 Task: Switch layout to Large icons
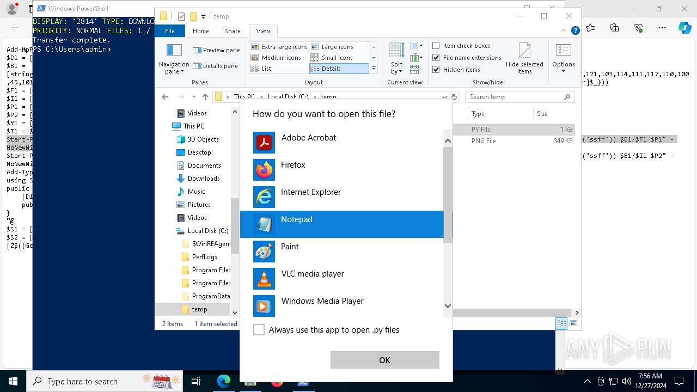[x=332, y=47]
